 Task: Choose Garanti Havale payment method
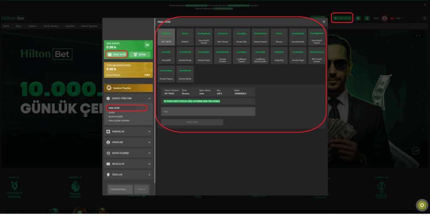pyautogui.click(x=260, y=37)
